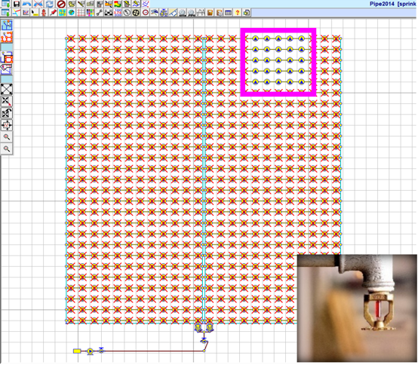Select top-left open sprinkler in magenta box
Viewport: 418px width, 365px height.
pyautogui.click(x=255, y=38)
